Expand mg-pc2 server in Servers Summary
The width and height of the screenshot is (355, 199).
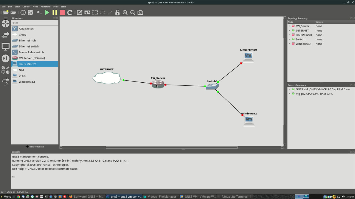[289, 94]
